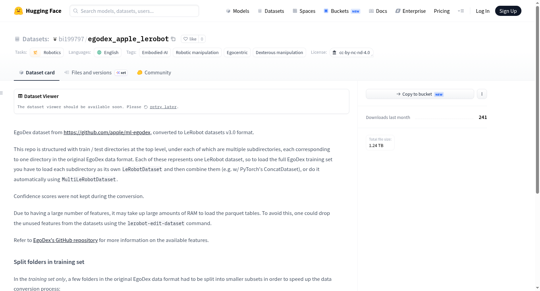Select the Robotic manipulation tag
This screenshot has height=291, width=540.
click(197, 52)
